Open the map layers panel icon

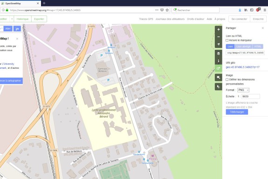click(x=219, y=53)
